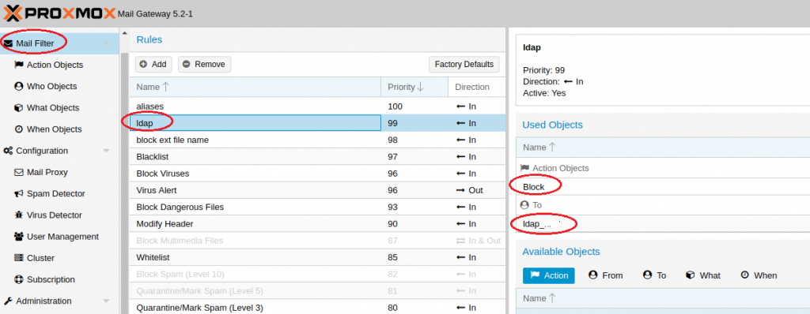Expand the Administration section arrow
Screen dimensions: 810x314
tap(107, 301)
